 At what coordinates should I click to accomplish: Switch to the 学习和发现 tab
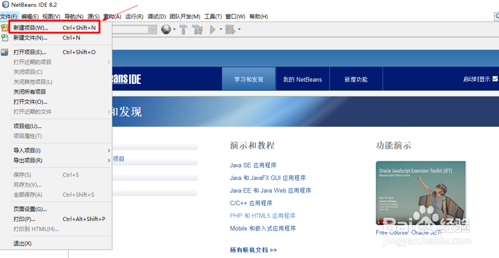click(x=249, y=79)
